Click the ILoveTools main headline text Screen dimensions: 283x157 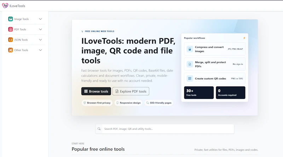(x=128, y=51)
